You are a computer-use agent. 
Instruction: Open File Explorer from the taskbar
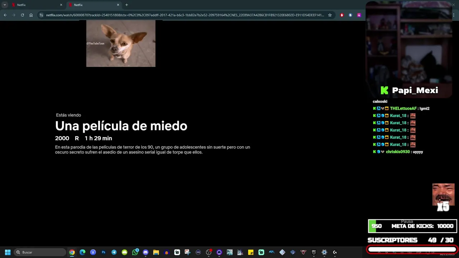pos(156,252)
